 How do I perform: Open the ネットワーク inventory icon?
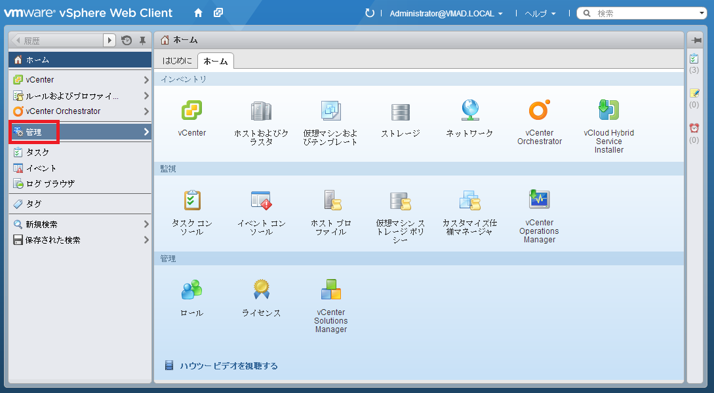[470, 110]
